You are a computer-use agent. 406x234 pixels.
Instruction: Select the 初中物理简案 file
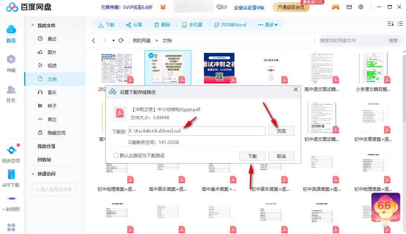(373, 172)
